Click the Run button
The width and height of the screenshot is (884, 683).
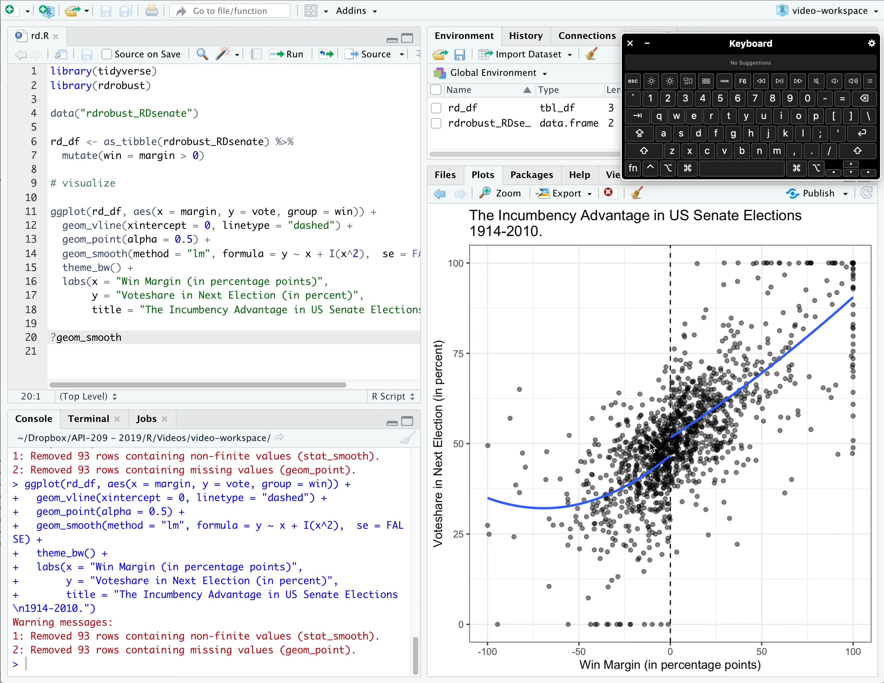pyautogui.click(x=287, y=54)
